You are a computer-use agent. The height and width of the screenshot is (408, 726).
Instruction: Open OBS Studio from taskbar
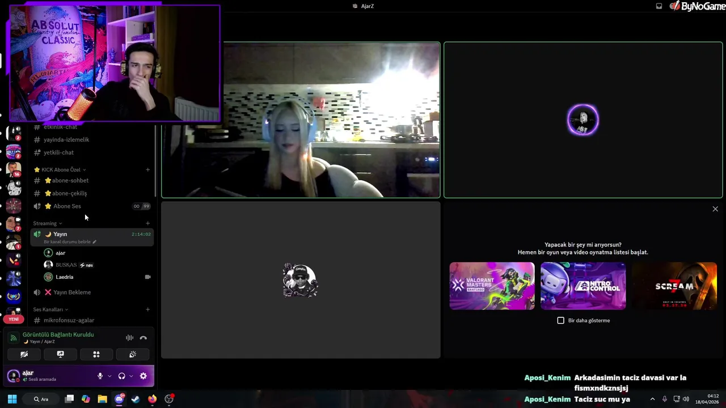click(x=169, y=399)
